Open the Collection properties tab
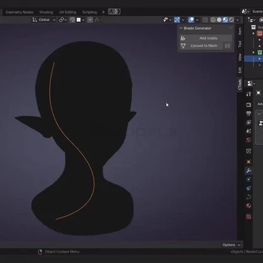Viewport: 263px width, 263px height. [249, 151]
